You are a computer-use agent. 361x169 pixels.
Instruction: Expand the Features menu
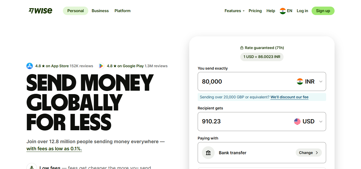(234, 11)
